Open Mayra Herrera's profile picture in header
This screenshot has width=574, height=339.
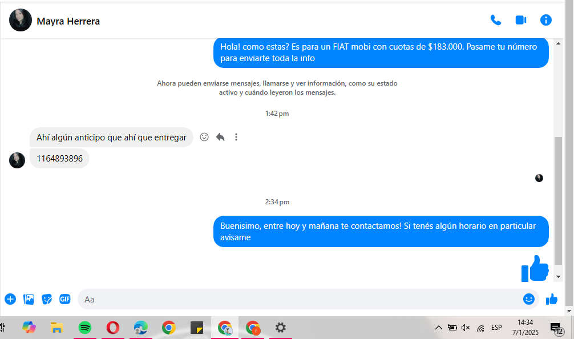click(x=21, y=20)
